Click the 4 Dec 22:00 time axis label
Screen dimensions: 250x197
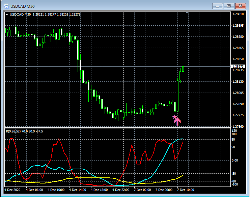pos(121,190)
